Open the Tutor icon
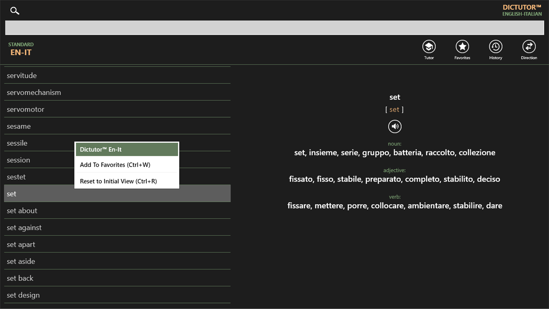The height and width of the screenshot is (309, 549). 429,47
